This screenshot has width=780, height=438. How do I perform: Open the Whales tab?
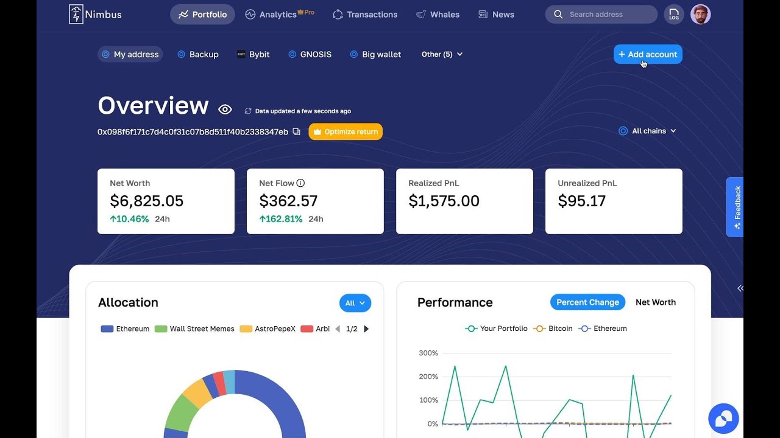(438, 15)
